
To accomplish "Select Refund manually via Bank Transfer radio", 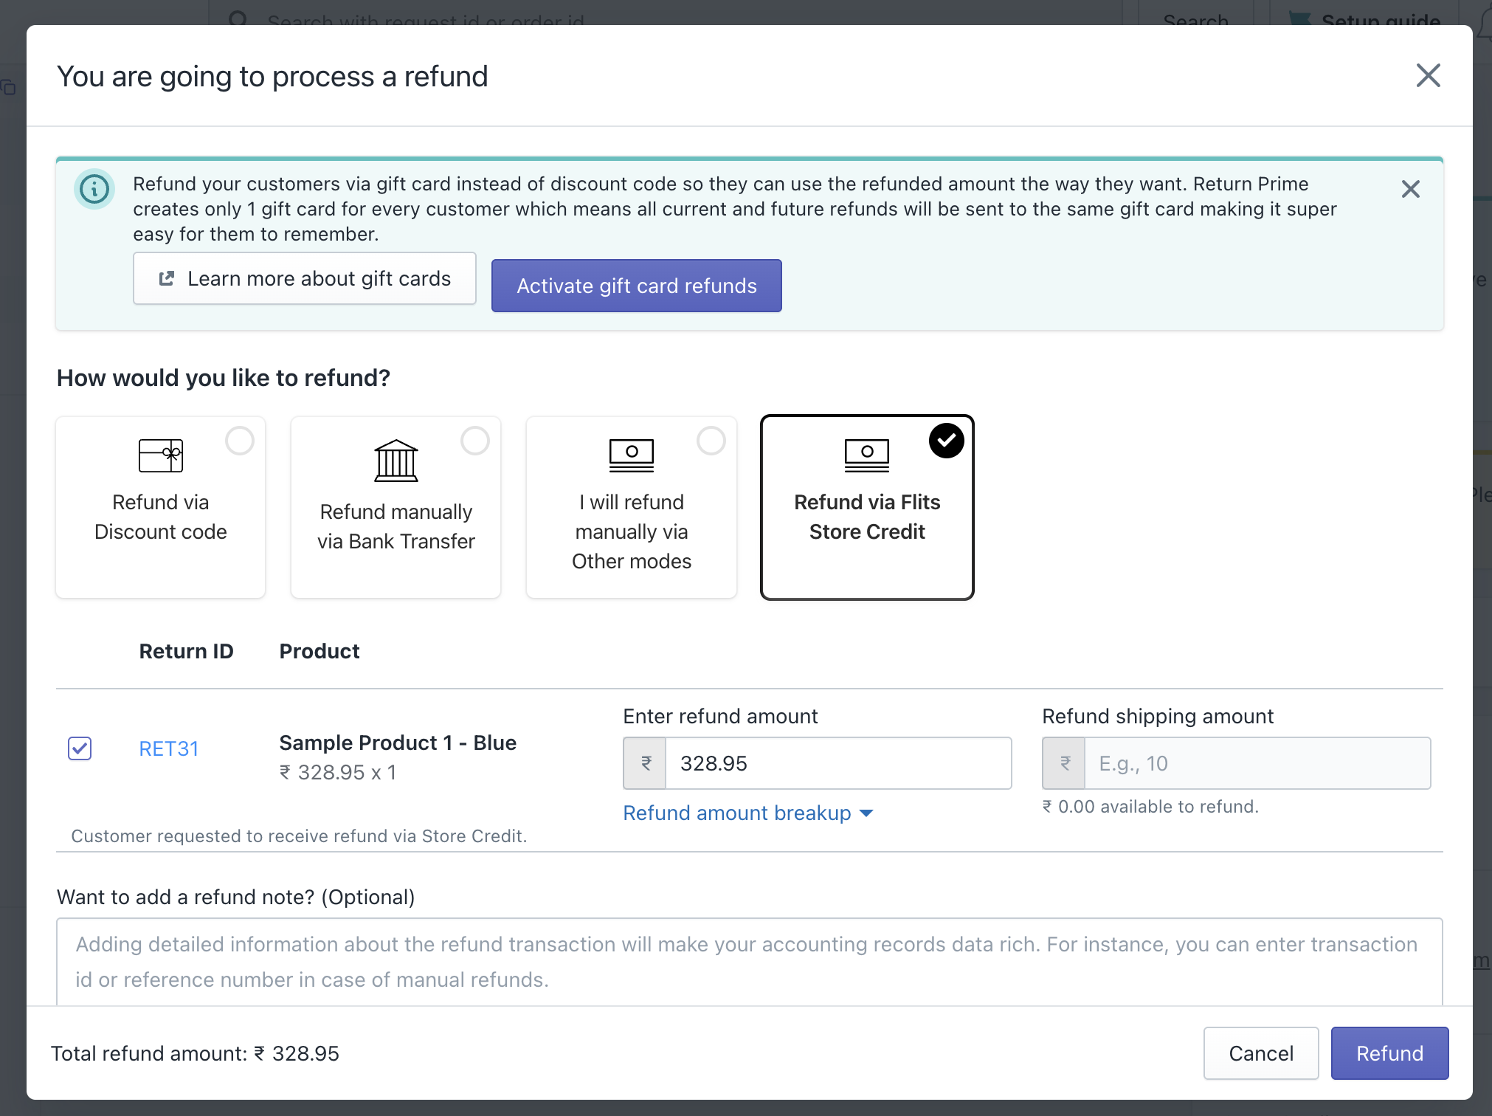I will coord(475,441).
